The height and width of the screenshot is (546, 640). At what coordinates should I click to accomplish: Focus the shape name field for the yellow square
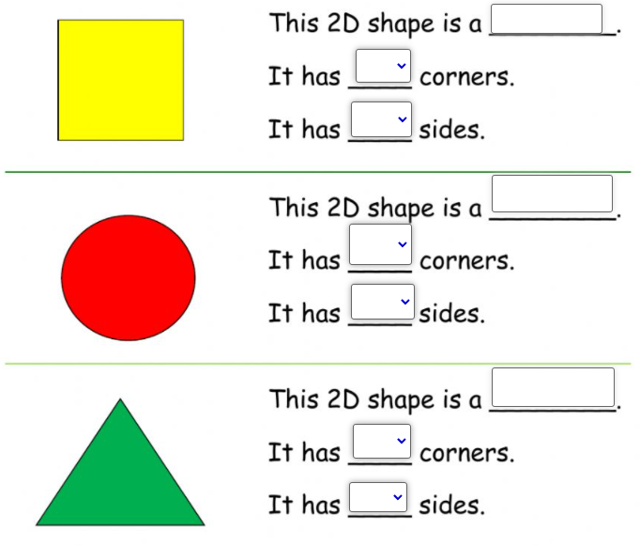[546, 19]
